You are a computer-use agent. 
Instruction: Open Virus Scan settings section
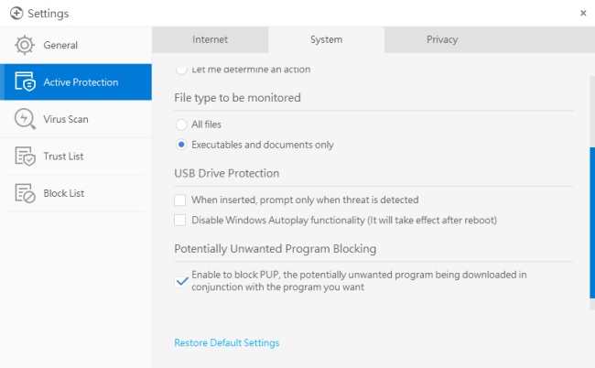pyautogui.click(x=66, y=119)
